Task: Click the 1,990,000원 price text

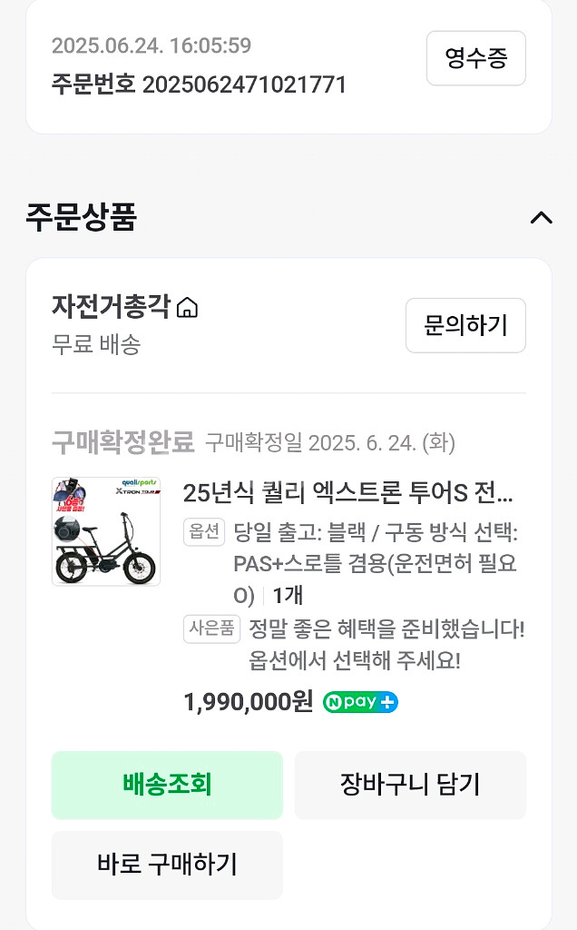Action: coord(248,702)
